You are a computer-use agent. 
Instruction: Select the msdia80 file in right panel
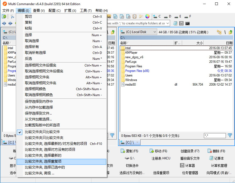[177, 84]
